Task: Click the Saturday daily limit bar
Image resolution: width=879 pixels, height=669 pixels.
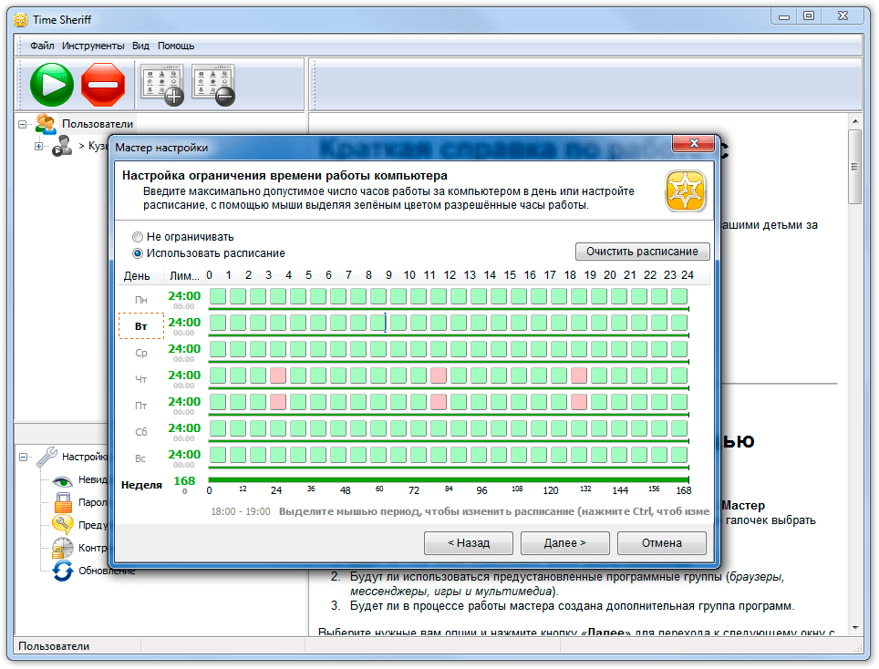Action: coord(449,441)
